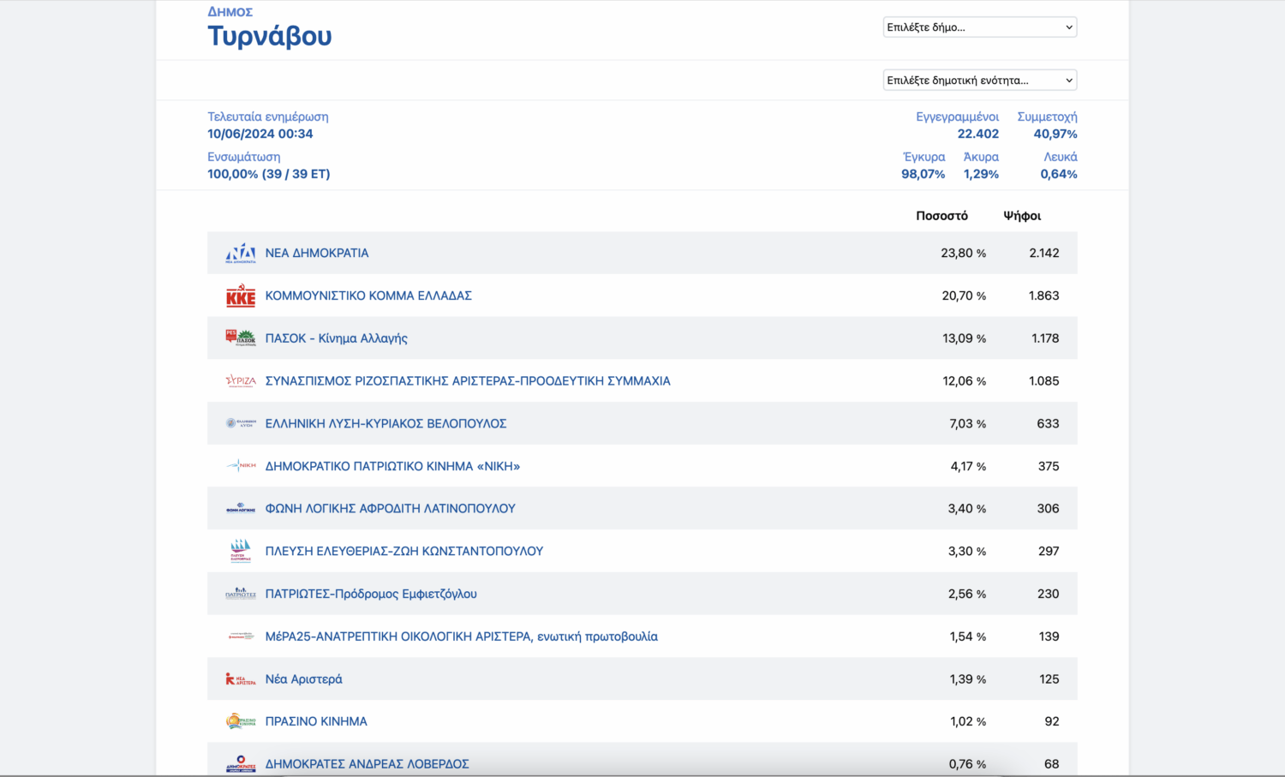Click the '7,03 %' percentage cell
Viewport: 1285px width, 777px height.
[967, 423]
